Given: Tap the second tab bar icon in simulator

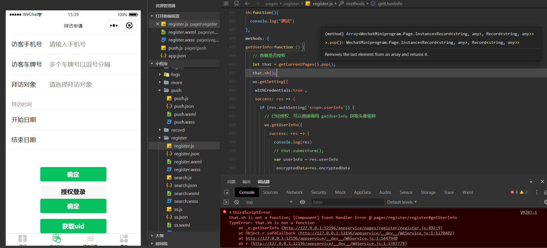Looking at the screenshot, I should coord(57,238).
